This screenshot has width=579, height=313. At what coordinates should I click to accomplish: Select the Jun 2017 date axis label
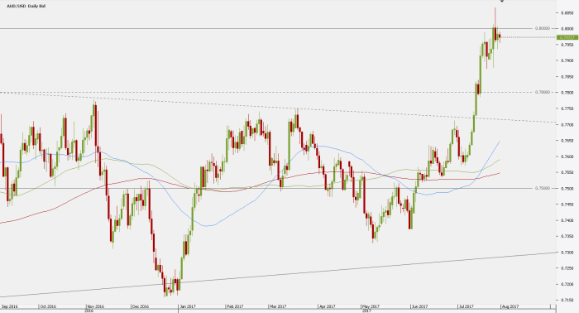tap(419, 306)
